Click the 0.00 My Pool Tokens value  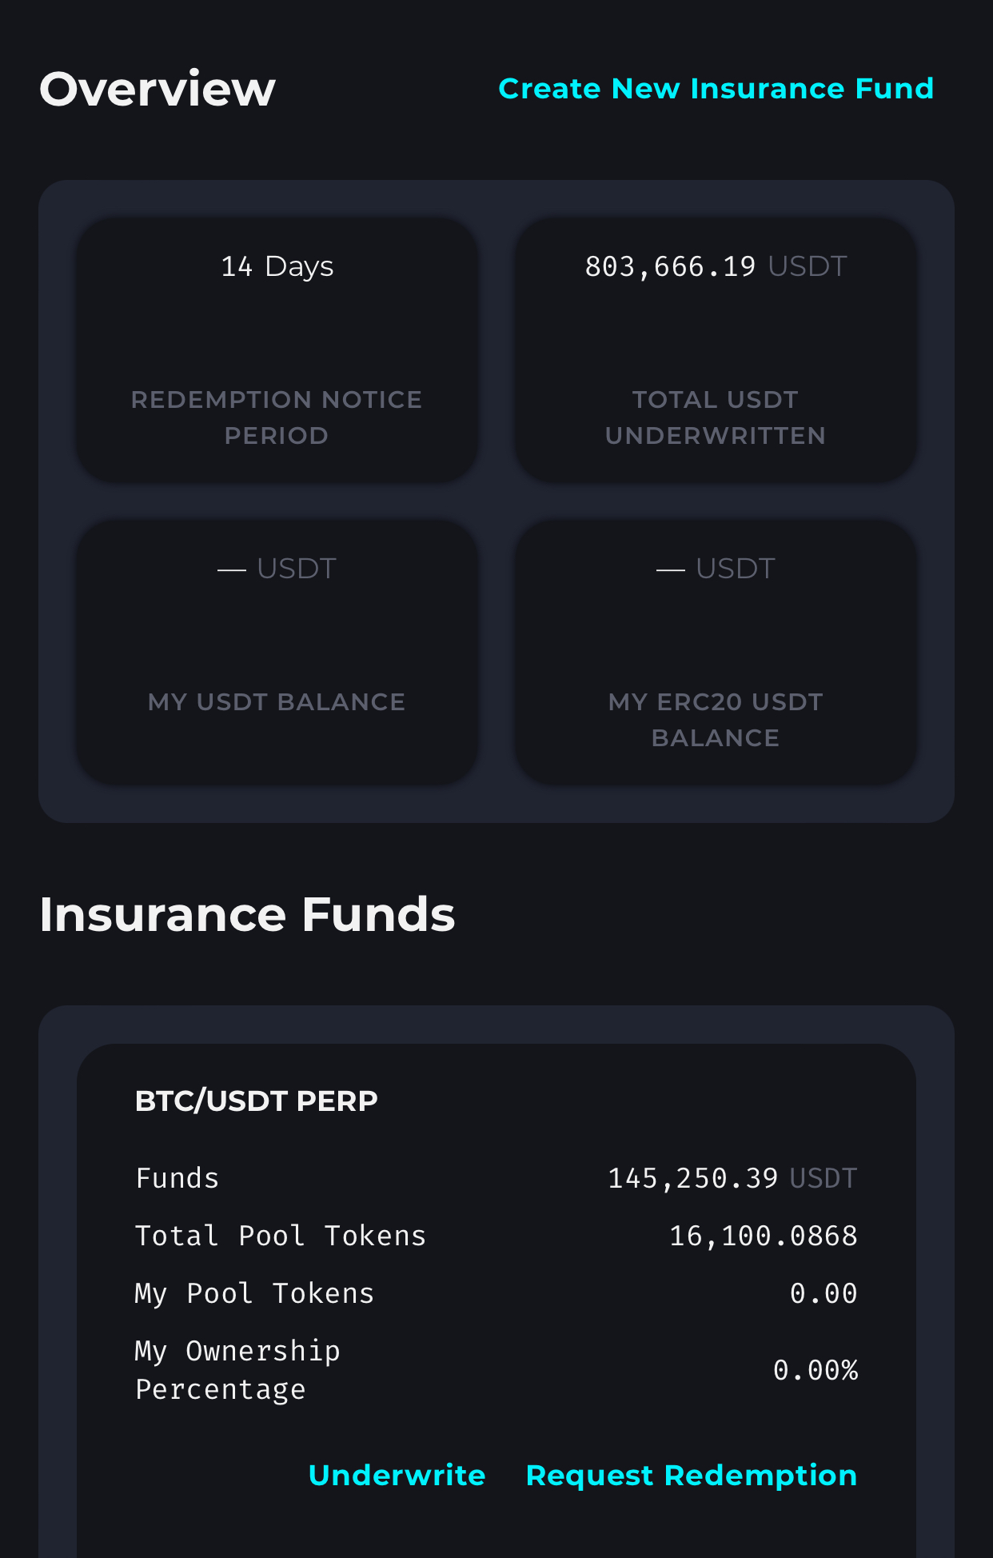tap(823, 1293)
